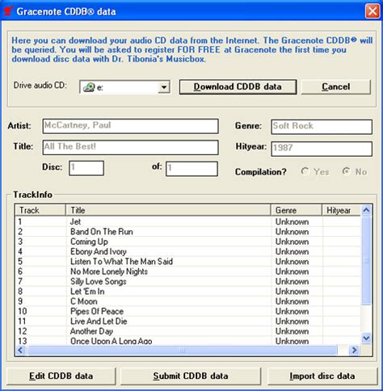Click the Genre column header in TrackInfo

297,210
